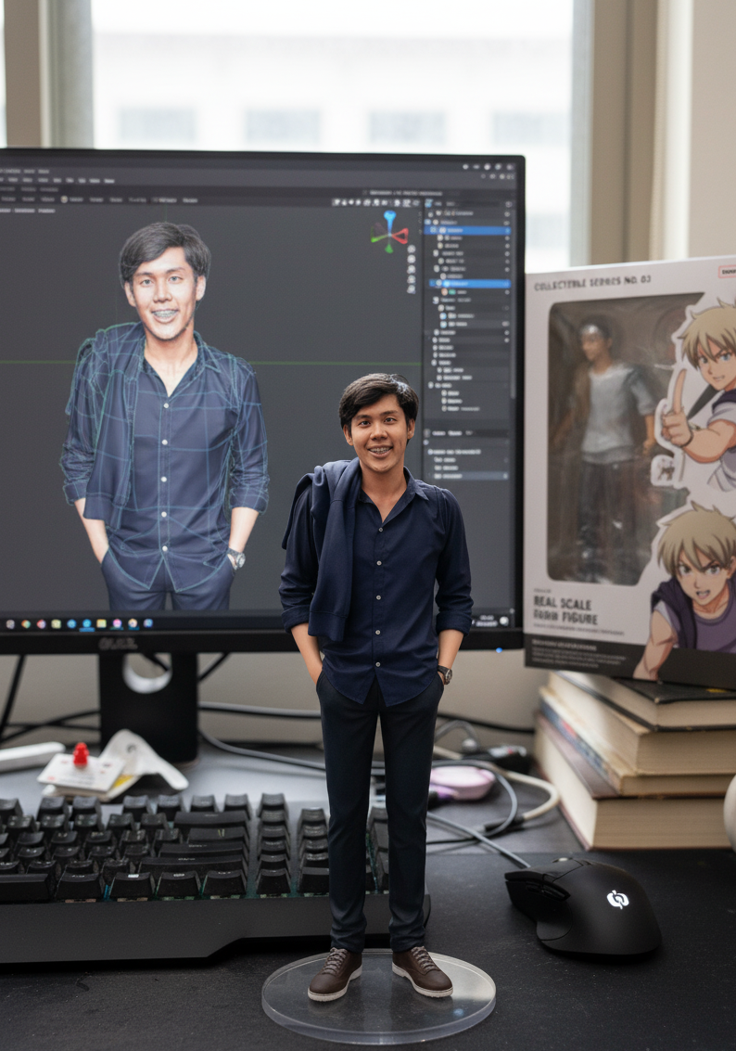
Task: Click the middle round viewport navigation button
Action: [412, 269]
